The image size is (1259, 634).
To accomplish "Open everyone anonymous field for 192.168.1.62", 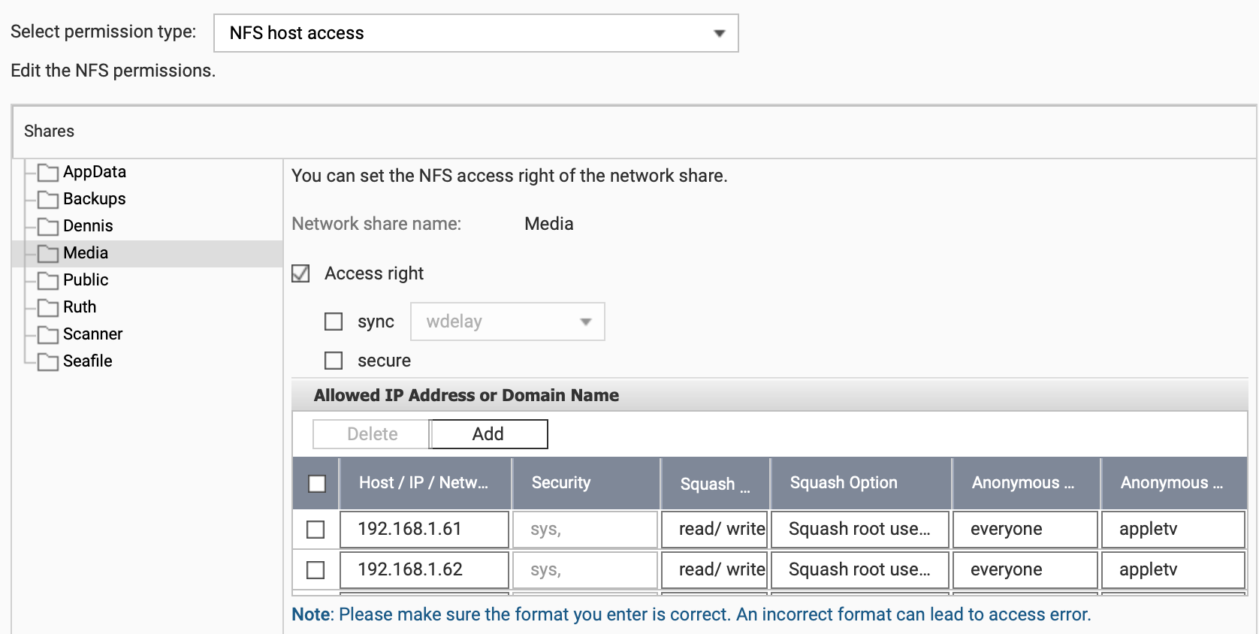I will click(x=1025, y=570).
